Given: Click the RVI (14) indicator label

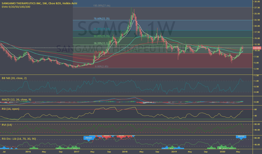Looking at the screenshot, I should pyautogui.click(x=7, y=125).
